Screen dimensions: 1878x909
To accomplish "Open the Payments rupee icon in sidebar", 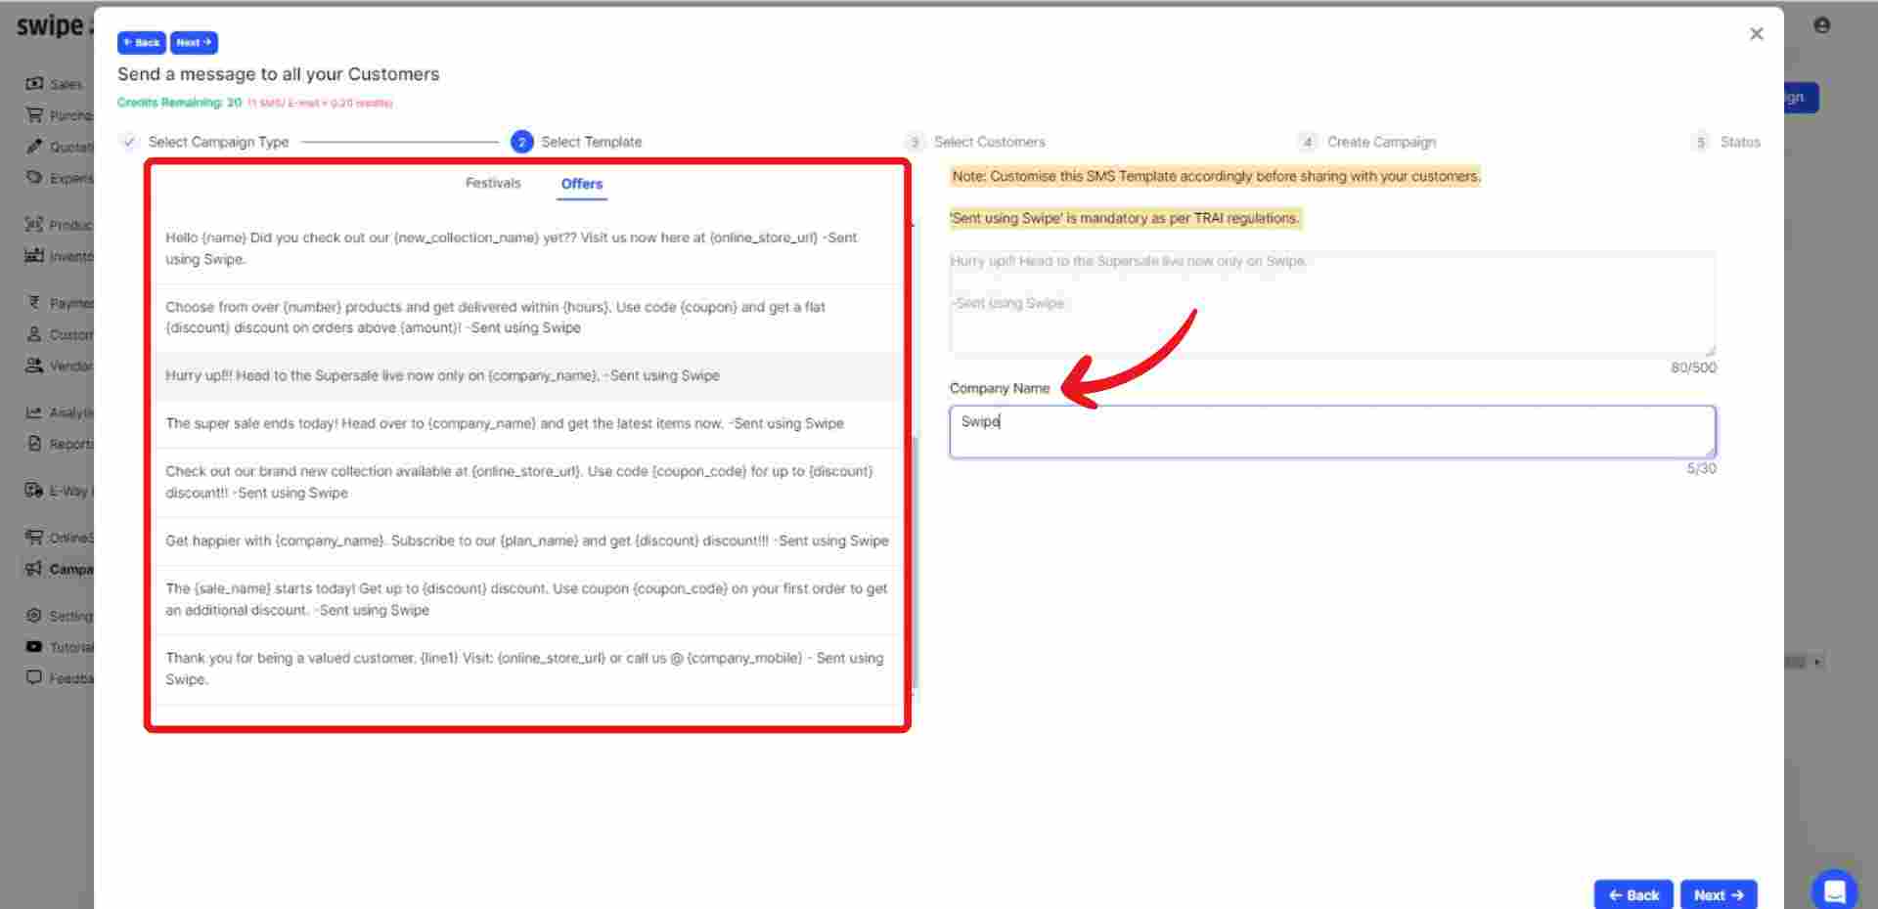I will click(34, 303).
